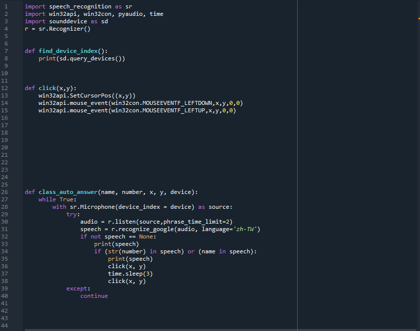The width and height of the screenshot is (420, 331).
Task: Click 'phrase_time_limit' argument on line 30
Action: 193,222
